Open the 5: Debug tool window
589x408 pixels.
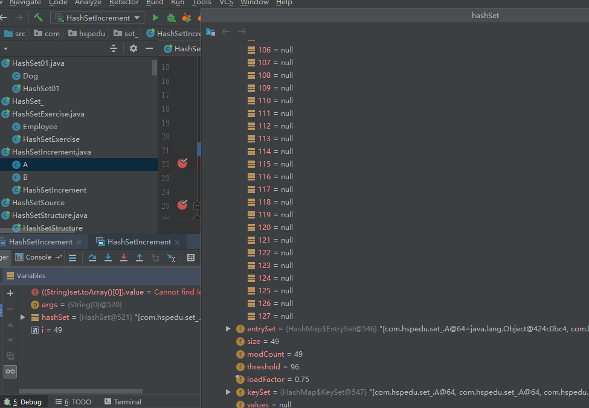pos(22,401)
